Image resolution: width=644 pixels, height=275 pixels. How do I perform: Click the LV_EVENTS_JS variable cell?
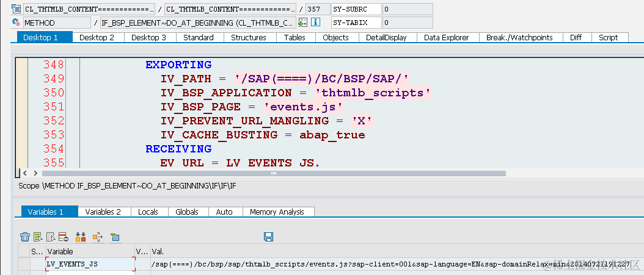point(90,264)
